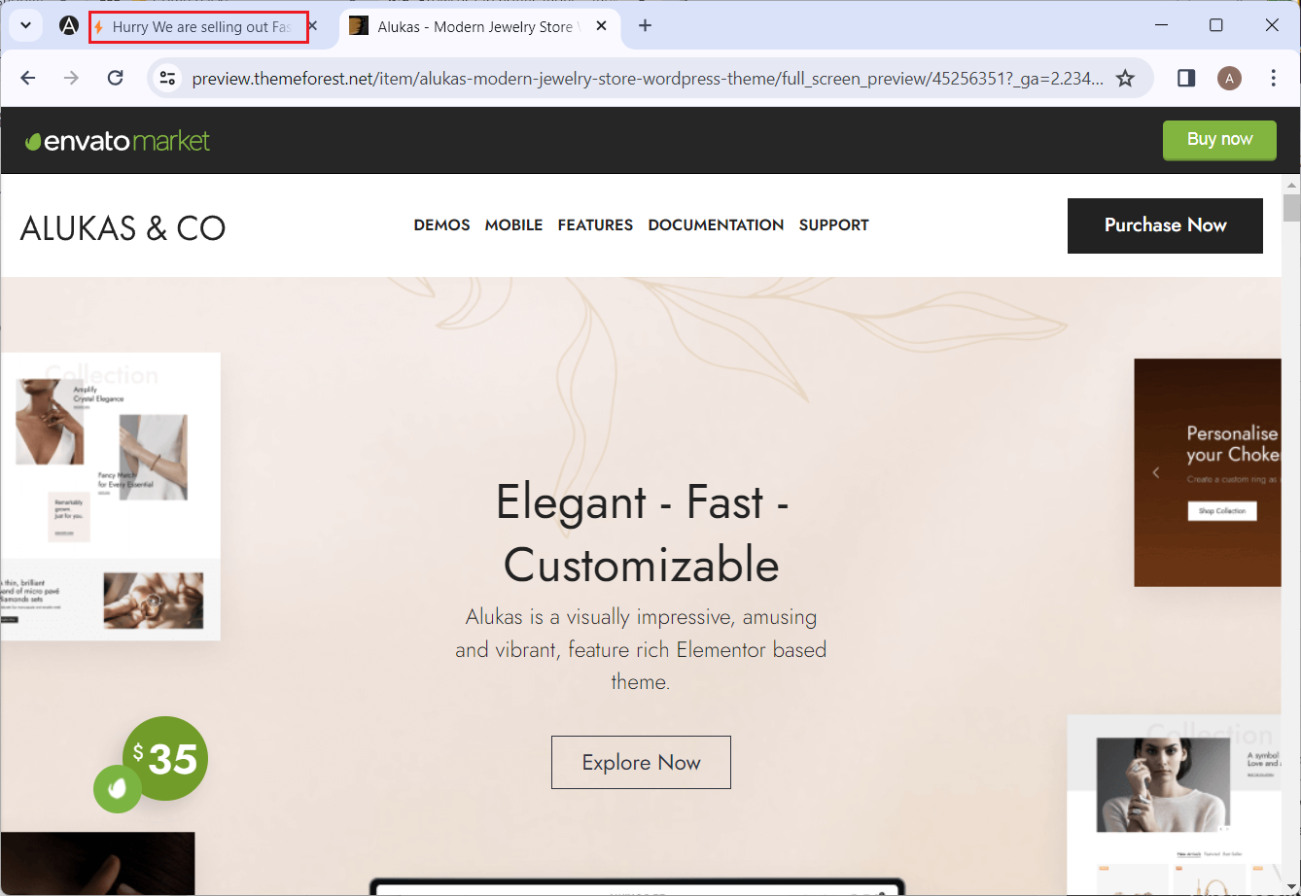Open the 'Personalise your Choker' demo thumbnail

coord(1208,473)
